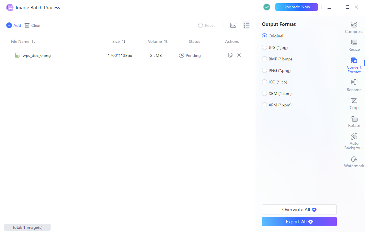Select Original output format

272,36
